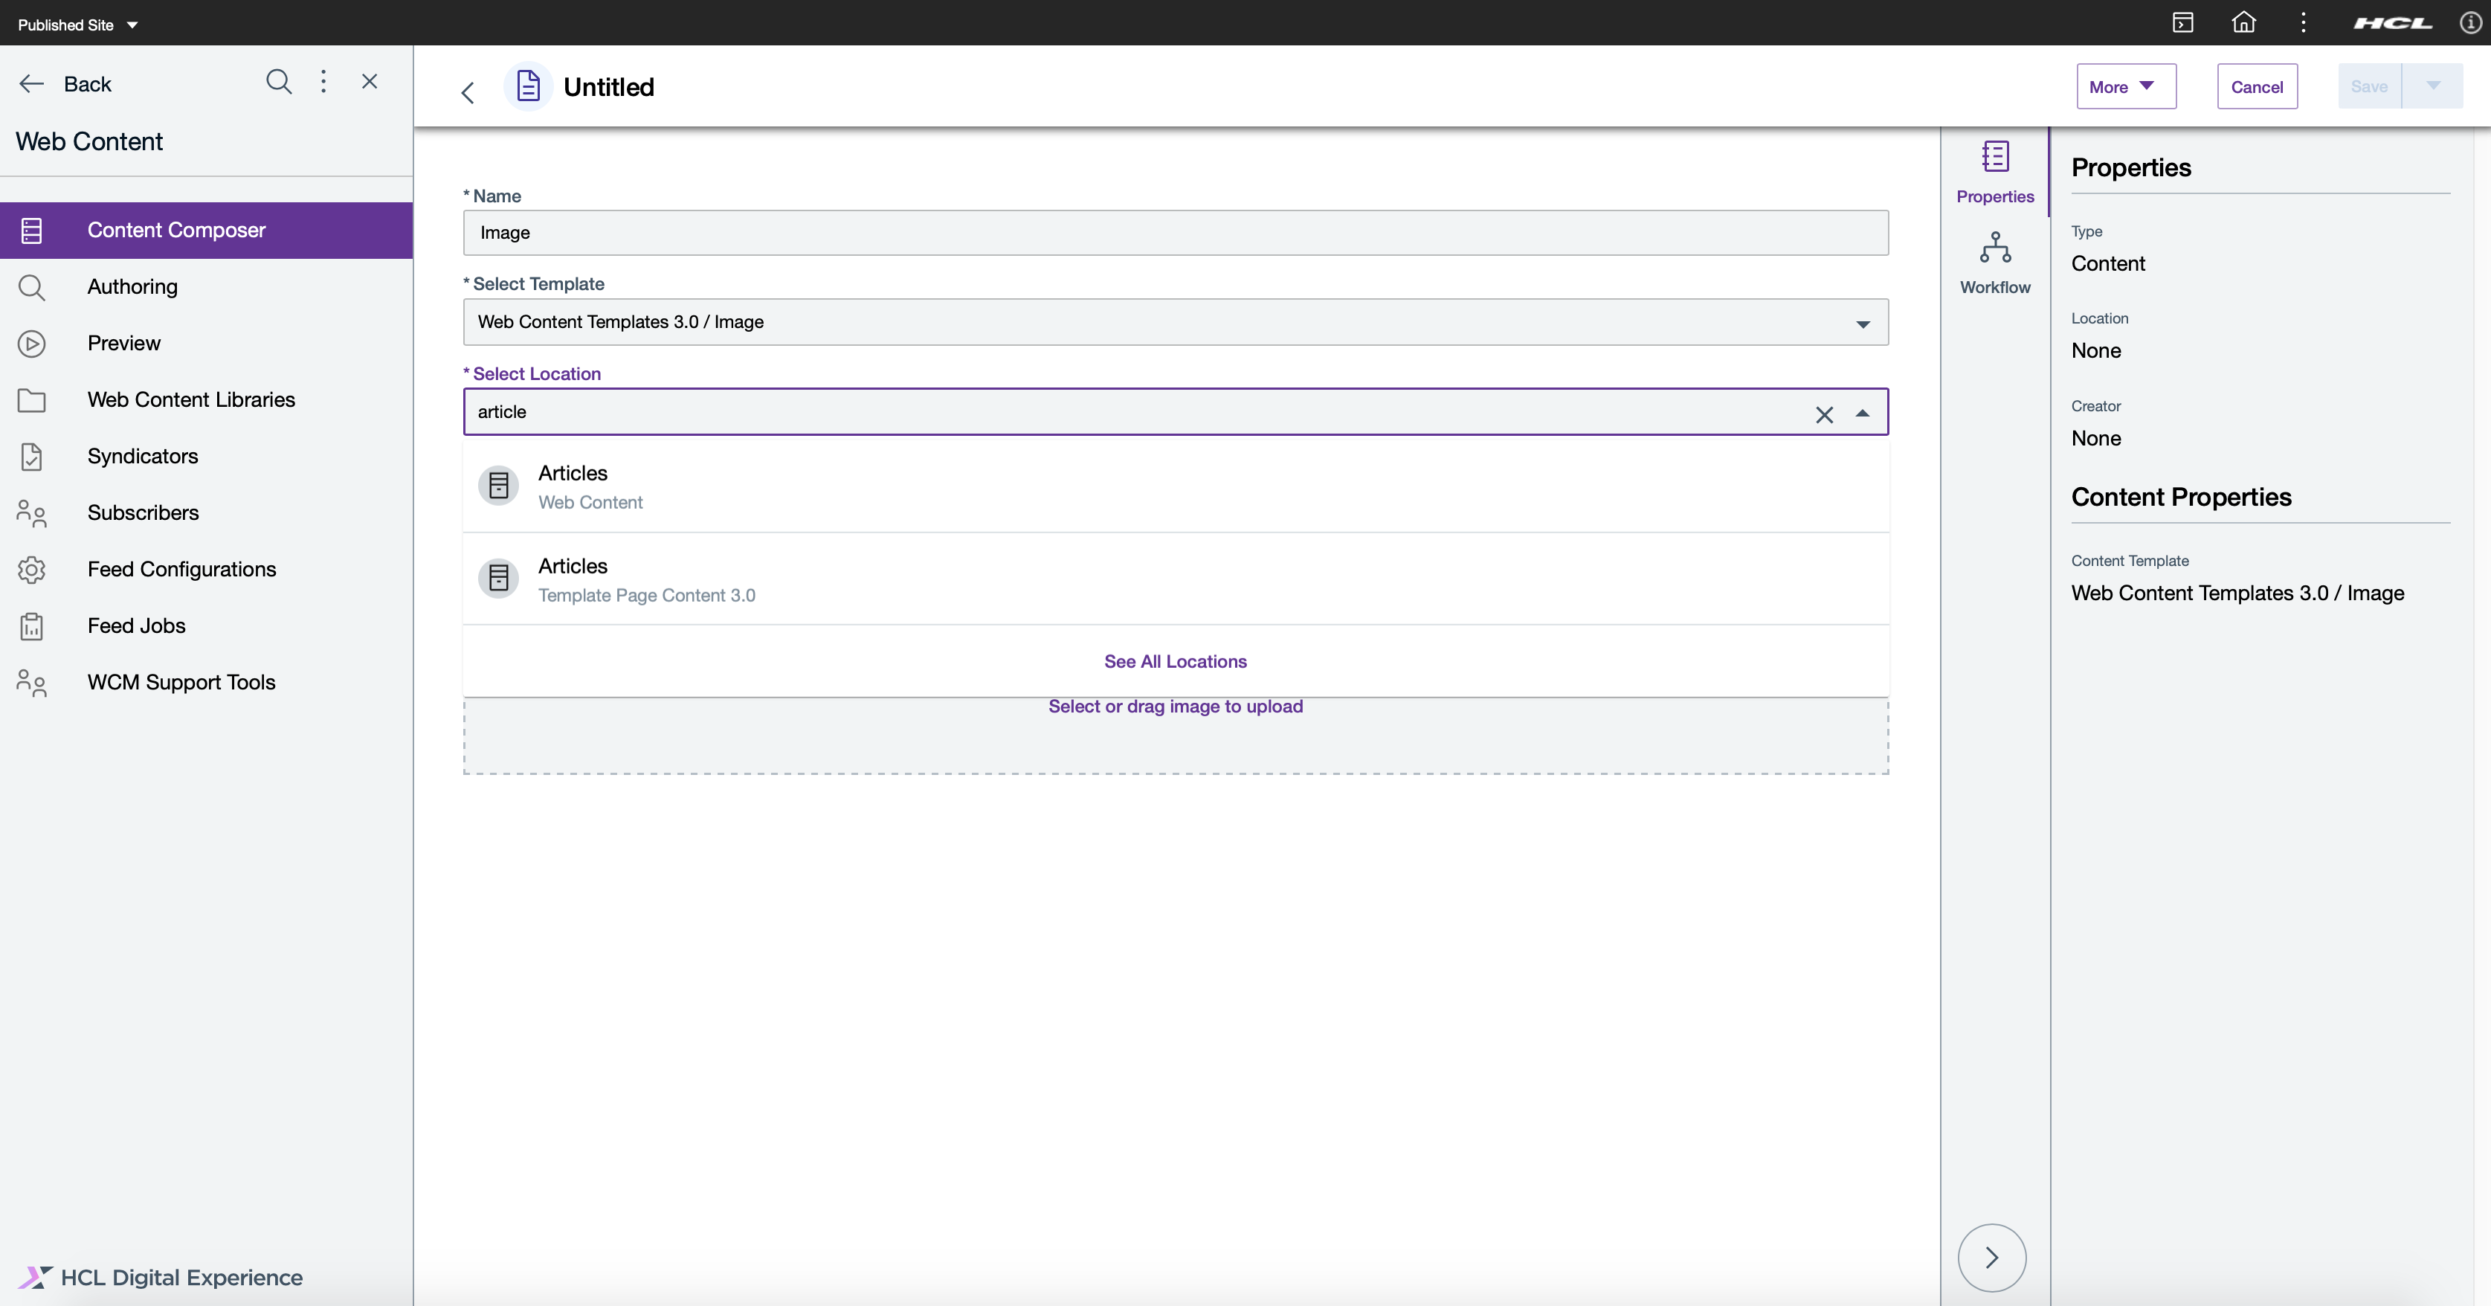
Task: Go to Home via top bar icon
Action: tap(2243, 22)
